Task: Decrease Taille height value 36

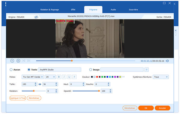Action: click(x=56, y=85)
